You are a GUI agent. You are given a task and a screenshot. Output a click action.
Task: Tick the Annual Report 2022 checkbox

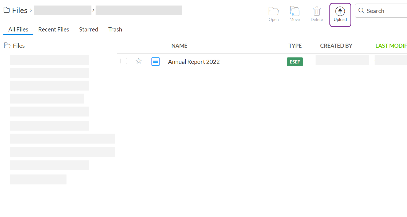tap(124, 61)
